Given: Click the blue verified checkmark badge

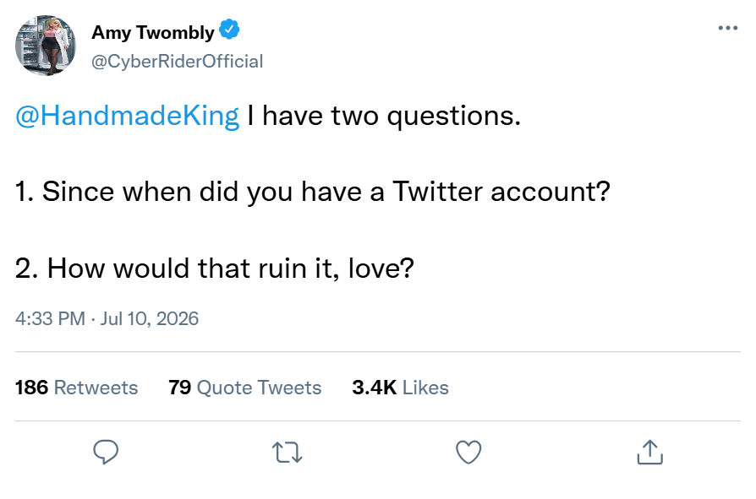Looking at the screenshot, I should click(229, 30).
